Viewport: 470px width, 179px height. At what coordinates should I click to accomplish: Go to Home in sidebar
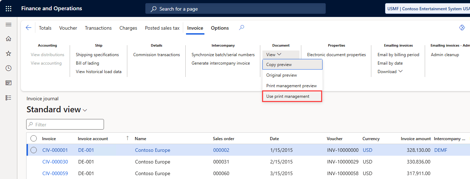tap(8, 39)
